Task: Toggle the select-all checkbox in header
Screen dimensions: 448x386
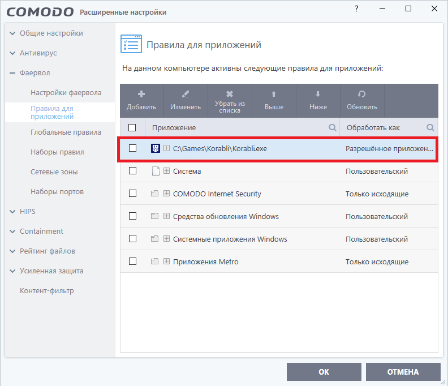Action: point(132,127)
